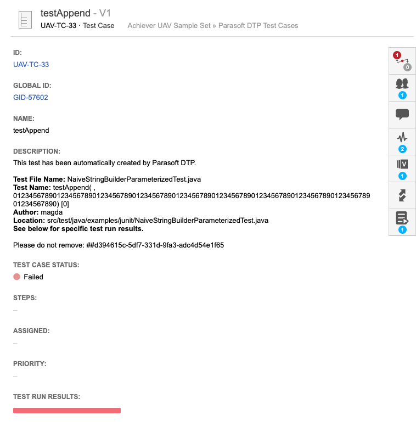416x427 pixels.
Task: Open the relationships trace icon in sidebar
Action: (x=402, y=61)
